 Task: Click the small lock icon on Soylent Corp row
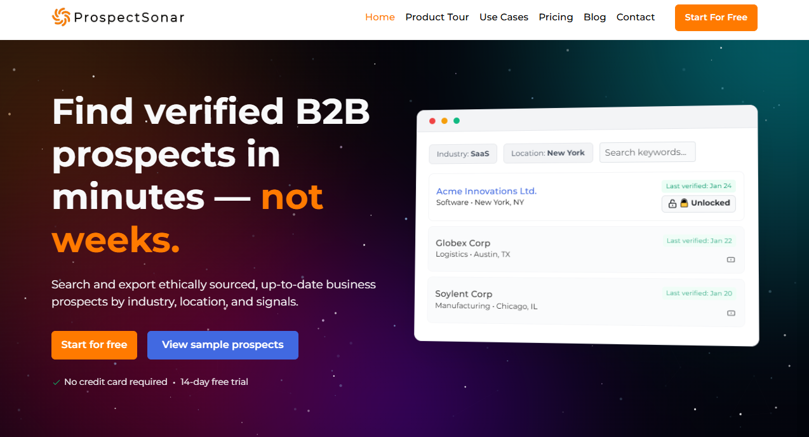(x=730, y=313)
